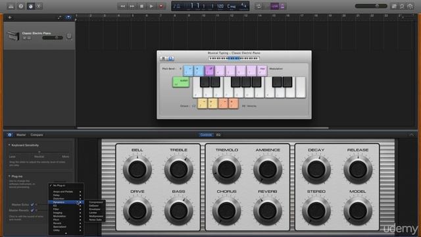The width and height of the screenshot is (421, 237).
Task: Click the pitch bend down blue key
Action: 188,70
